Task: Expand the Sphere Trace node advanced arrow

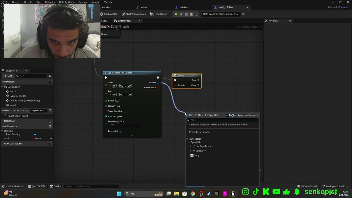Action: 132,136
